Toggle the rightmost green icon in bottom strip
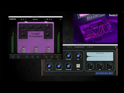 [x=38, y=57]
